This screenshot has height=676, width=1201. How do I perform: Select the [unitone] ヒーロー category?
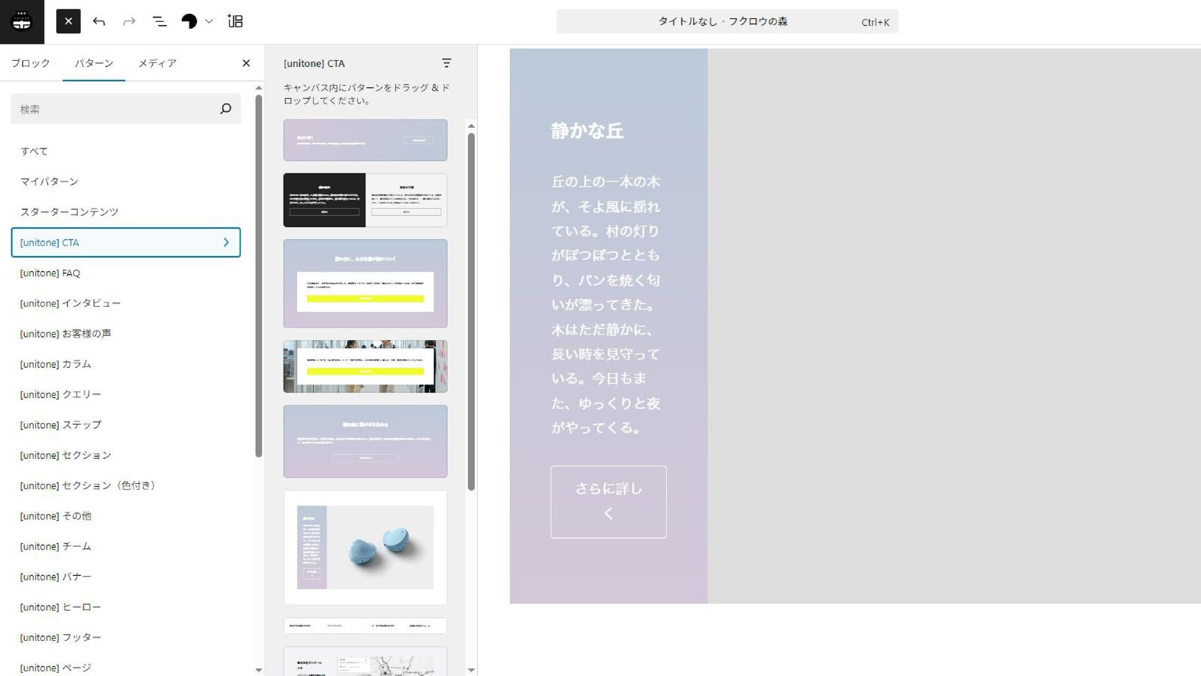coord(60,607)
